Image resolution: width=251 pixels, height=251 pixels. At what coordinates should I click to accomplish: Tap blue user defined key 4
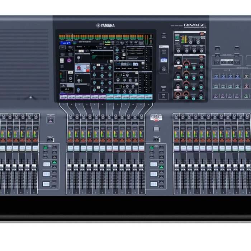pos(237,76)
